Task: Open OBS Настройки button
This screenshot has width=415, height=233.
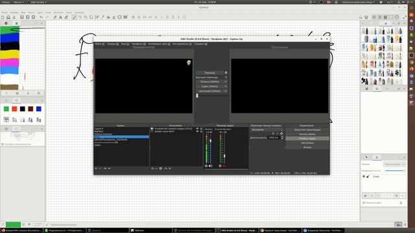Action: click(307, 143)
